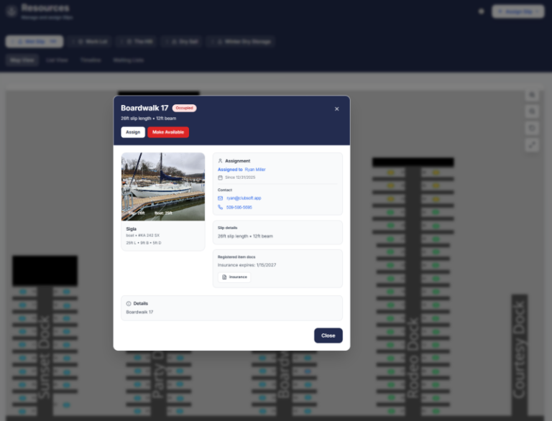Switch to the List View tab
The height and width of the screenshot is (421, 552).
pos(57,60)
